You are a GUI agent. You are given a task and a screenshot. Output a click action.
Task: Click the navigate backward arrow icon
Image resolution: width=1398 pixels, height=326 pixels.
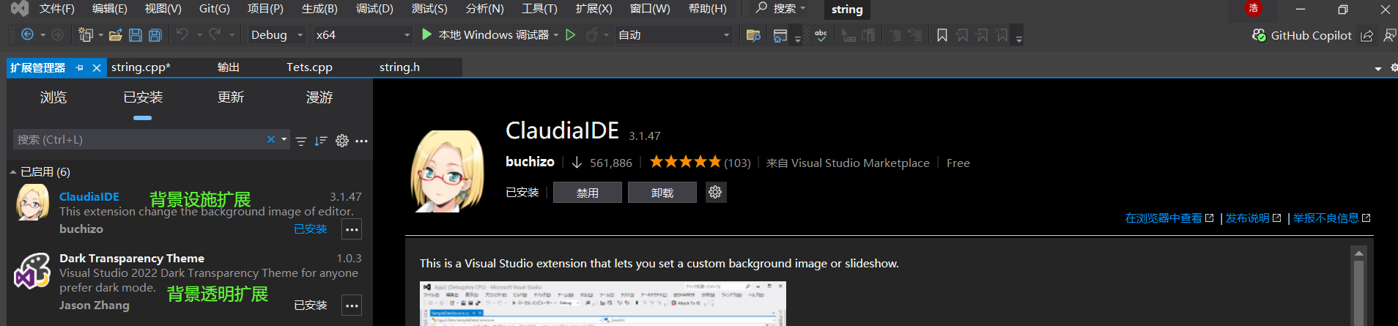28,34
